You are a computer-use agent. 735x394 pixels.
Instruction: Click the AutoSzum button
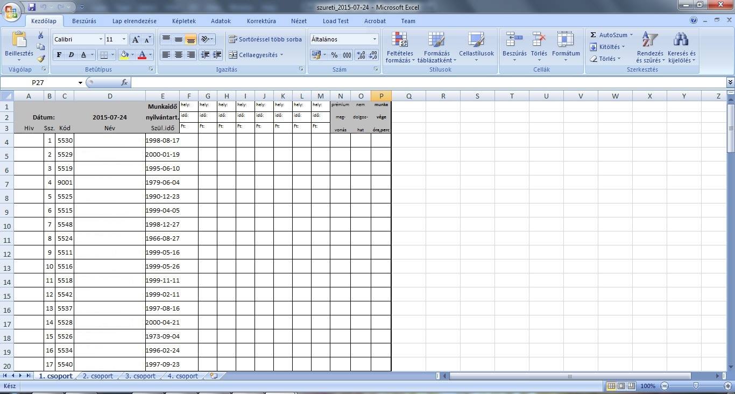610,35
